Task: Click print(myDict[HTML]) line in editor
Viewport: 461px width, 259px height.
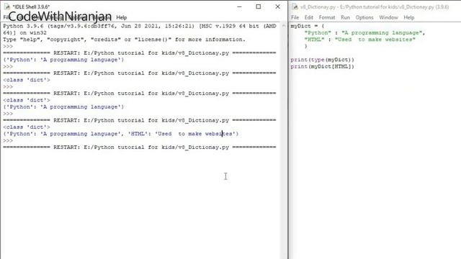Action: point(322,67)
